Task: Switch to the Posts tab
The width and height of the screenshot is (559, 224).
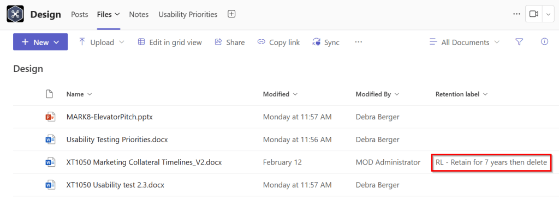Action: 80,14
